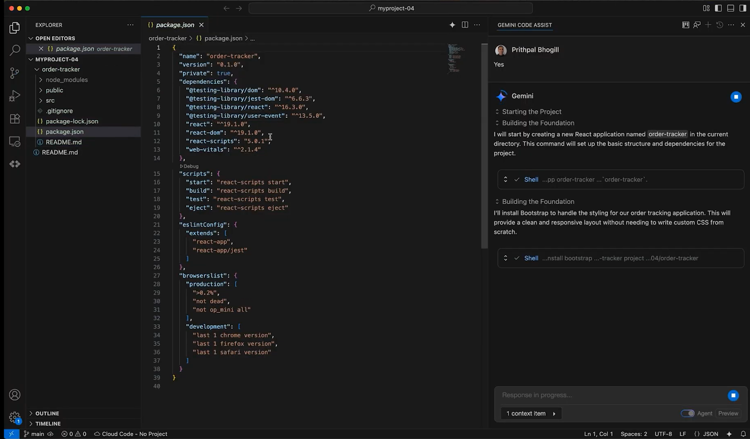This screenshot has width=750, height=439.
Task: Open package-lock.json in the explorer
Action: tap(72, 121)
